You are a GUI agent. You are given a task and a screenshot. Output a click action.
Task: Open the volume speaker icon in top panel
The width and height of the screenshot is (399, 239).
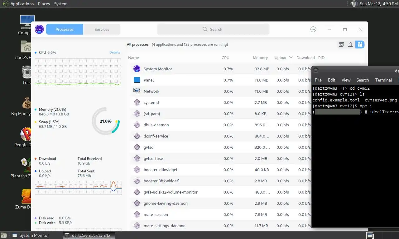[353, 4]
